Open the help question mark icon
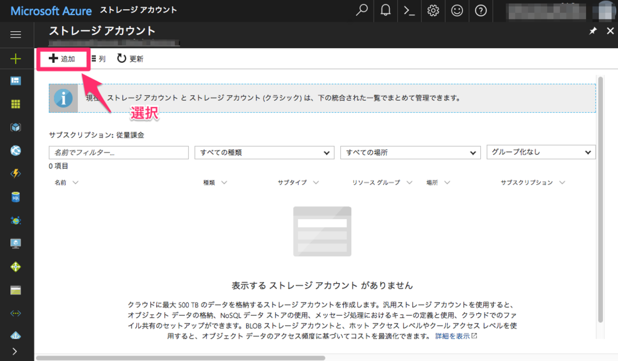This screenshot has width=618, height=361. click(480, 11)
